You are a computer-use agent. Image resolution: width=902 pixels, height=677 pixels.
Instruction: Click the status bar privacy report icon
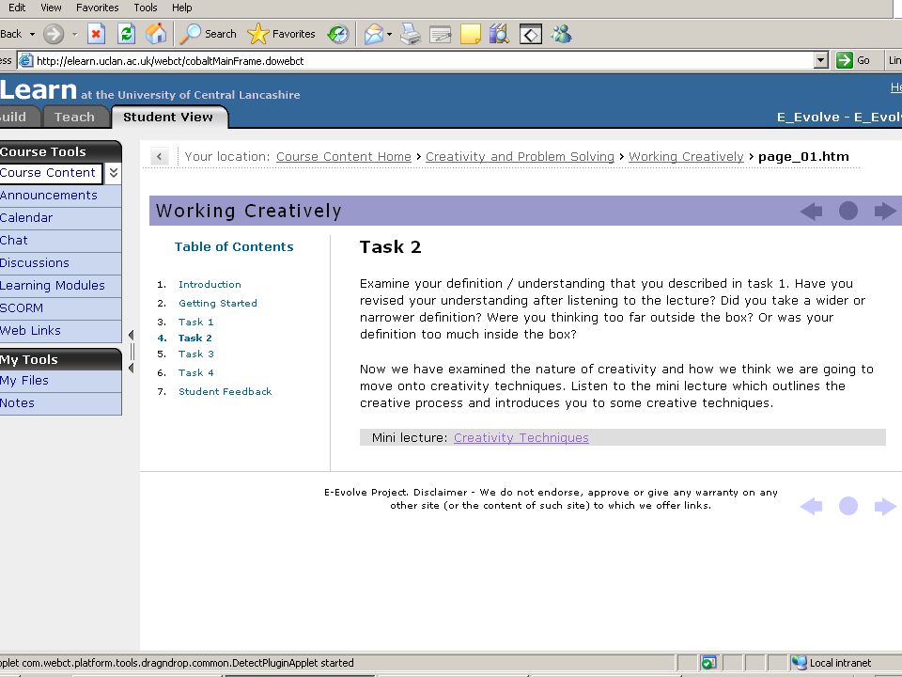708,663
